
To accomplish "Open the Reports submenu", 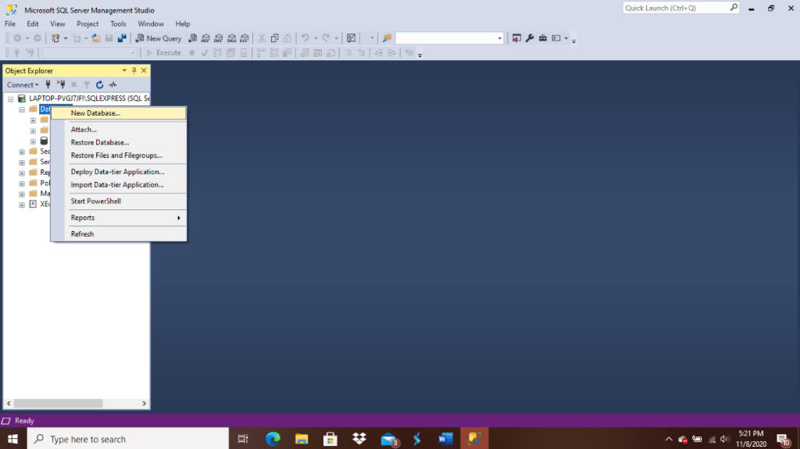I will (119, 218).
